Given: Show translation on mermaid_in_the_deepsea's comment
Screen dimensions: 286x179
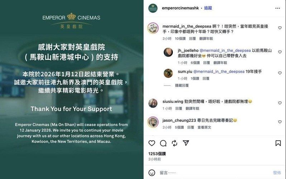Looking at the screenshot, I should point(206,39).
